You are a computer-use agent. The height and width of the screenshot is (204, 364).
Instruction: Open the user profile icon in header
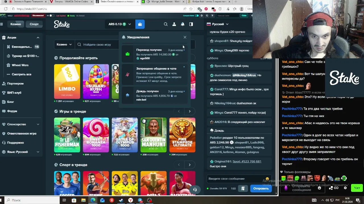(174, 24)
